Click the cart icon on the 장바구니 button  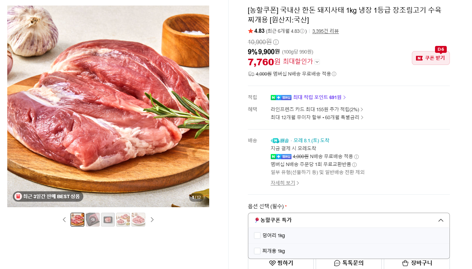[405, 263]
